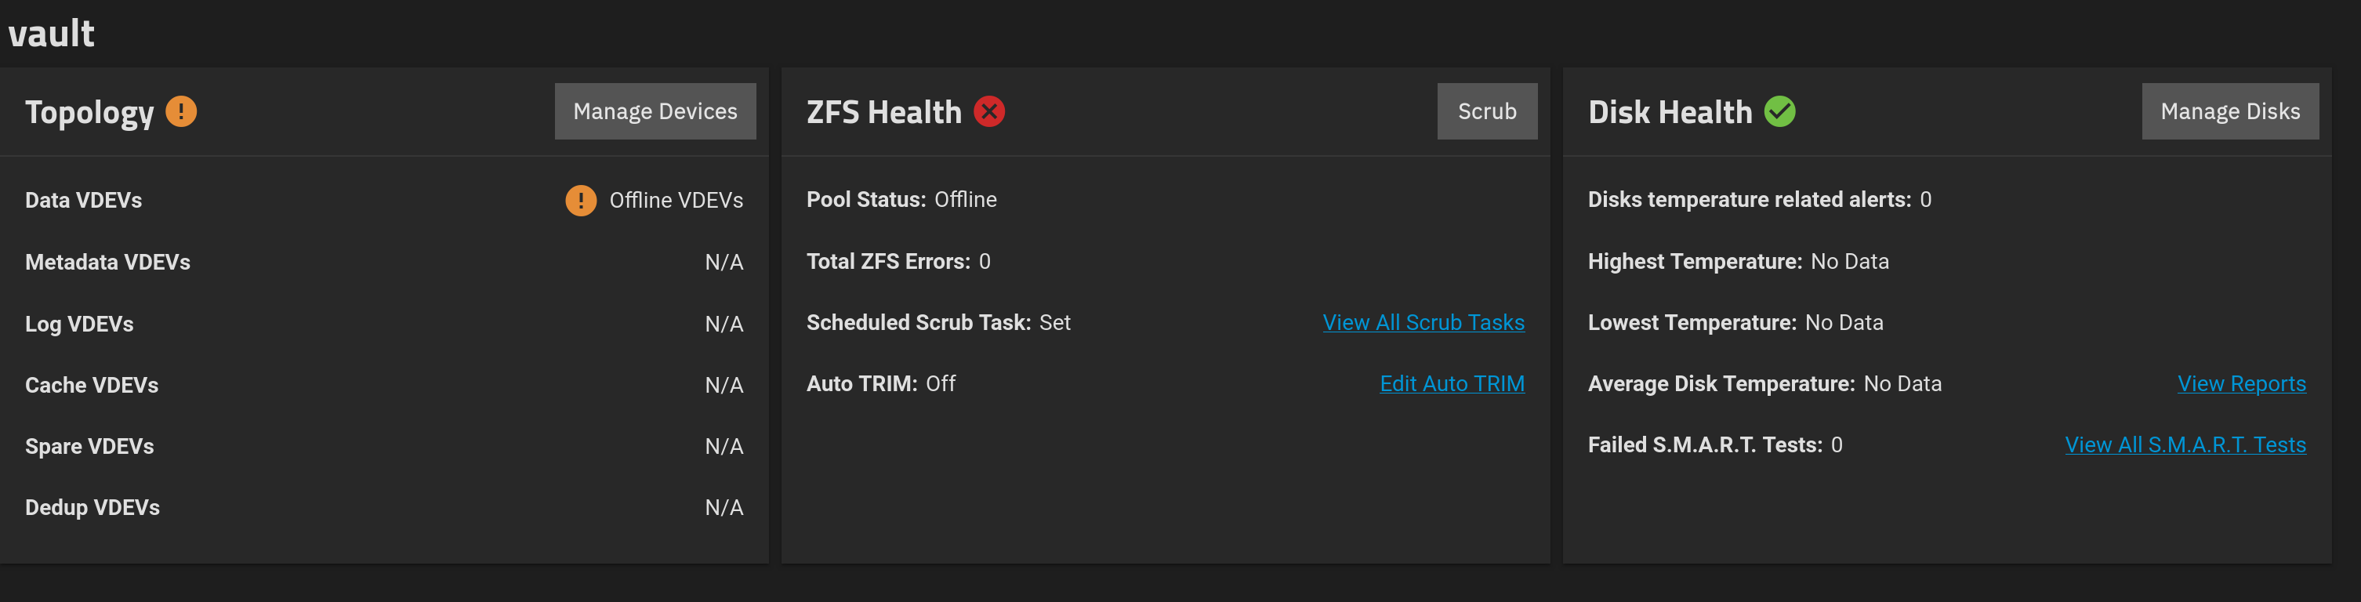The width and height of the screenshot is (2361, 602).
Task: Open Manage Devices for the topology
Action: tap(655, 112)
